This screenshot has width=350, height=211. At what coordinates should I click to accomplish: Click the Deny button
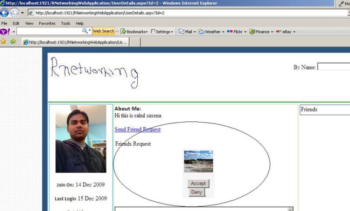(197, 192)
